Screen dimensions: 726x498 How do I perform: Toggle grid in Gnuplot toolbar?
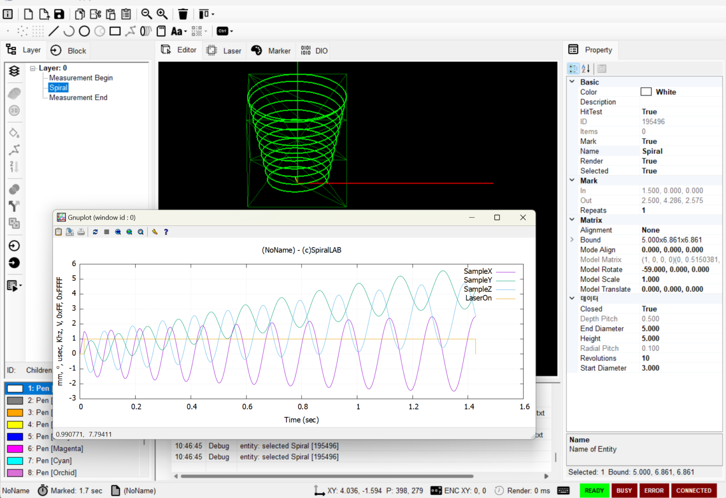point(107,232)
